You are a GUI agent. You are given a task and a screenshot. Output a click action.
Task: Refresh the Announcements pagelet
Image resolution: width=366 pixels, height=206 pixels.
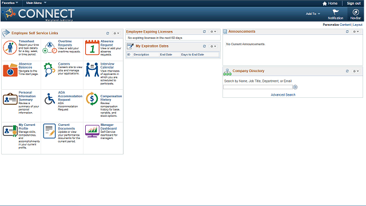tap(347, 31)
